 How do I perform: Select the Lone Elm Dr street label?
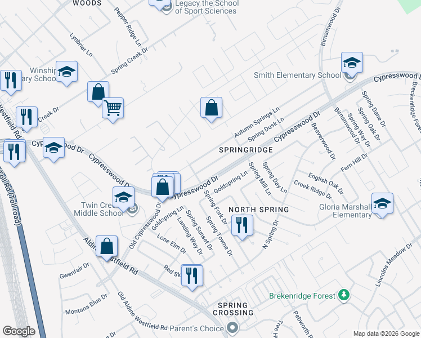click(x=171, y=243)
